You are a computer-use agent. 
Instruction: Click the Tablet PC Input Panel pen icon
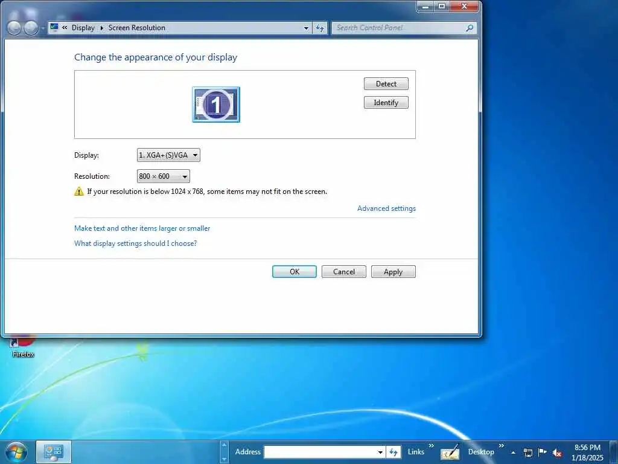450,453
